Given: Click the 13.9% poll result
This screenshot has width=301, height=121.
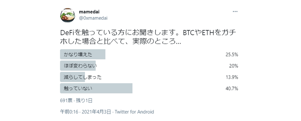Looking at the screenshot, I should (232, 77).
